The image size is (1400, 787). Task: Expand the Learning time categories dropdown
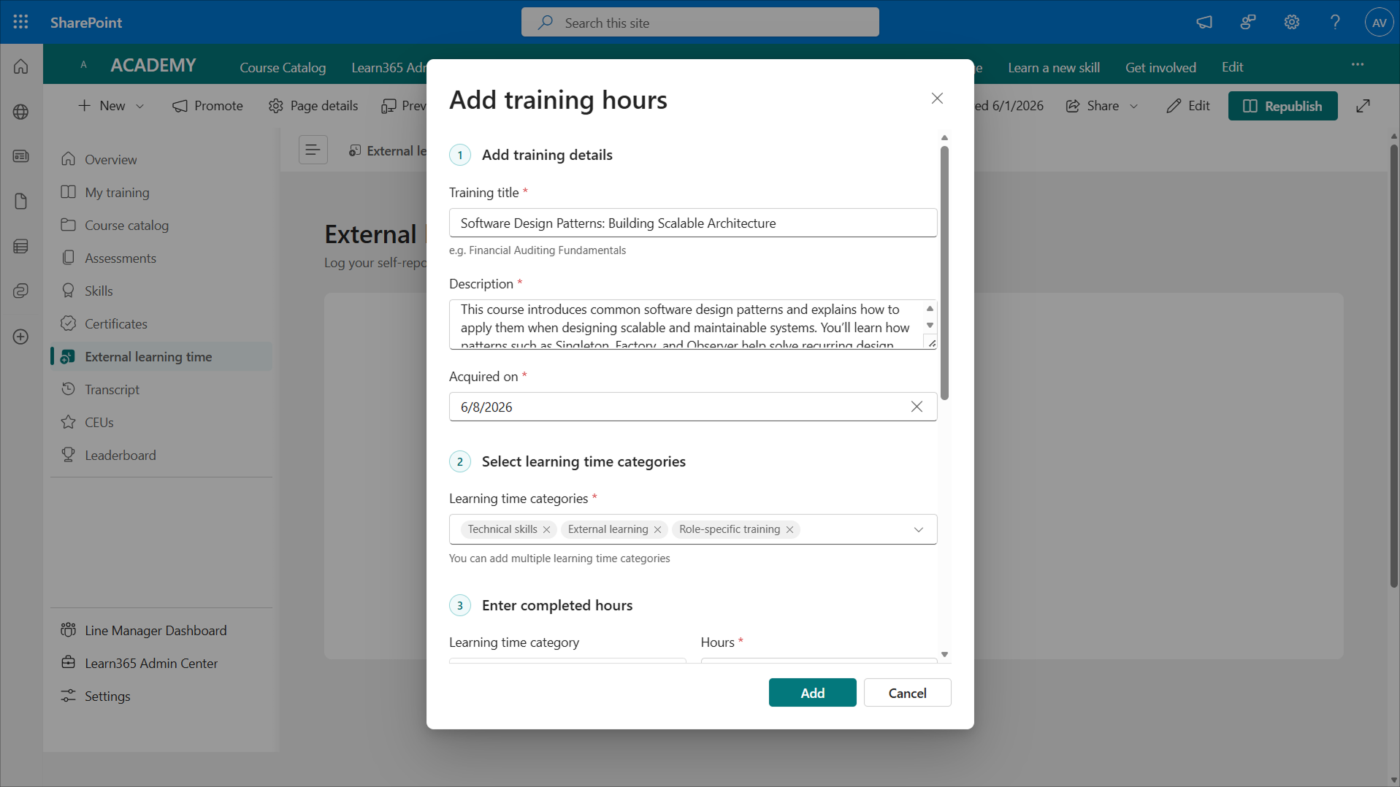point(918,530)
